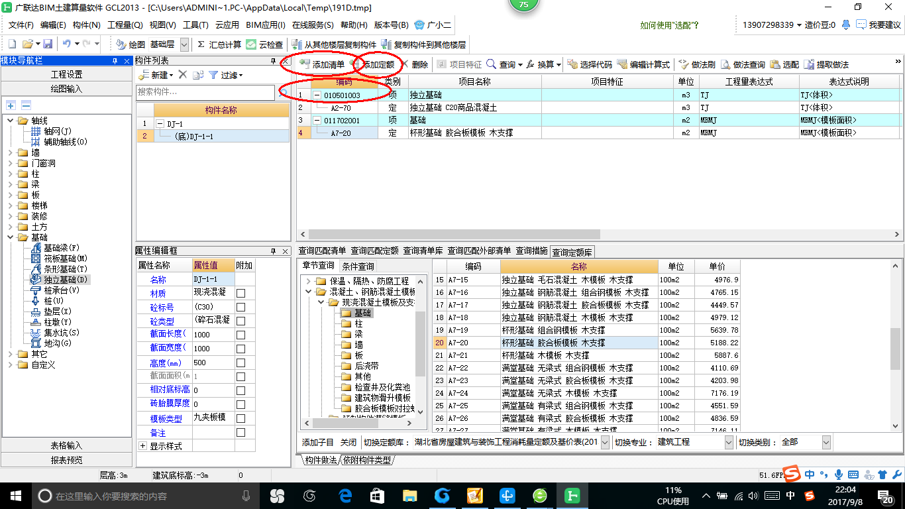Start 云检查 cloud check
905x509 pixels.
coord(264,44)
